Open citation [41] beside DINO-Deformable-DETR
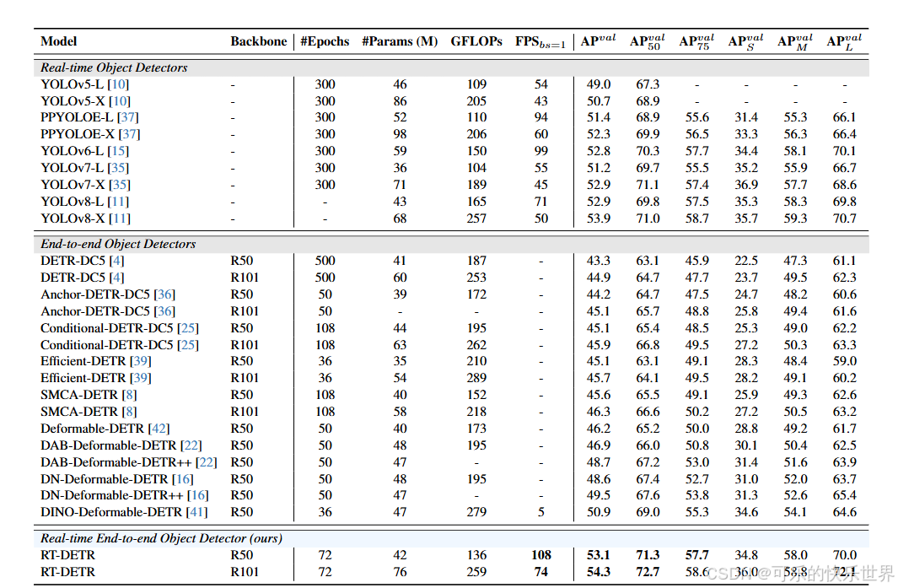Image resolution: width=898 pixels, height=588 pixels. click(196, 512)
